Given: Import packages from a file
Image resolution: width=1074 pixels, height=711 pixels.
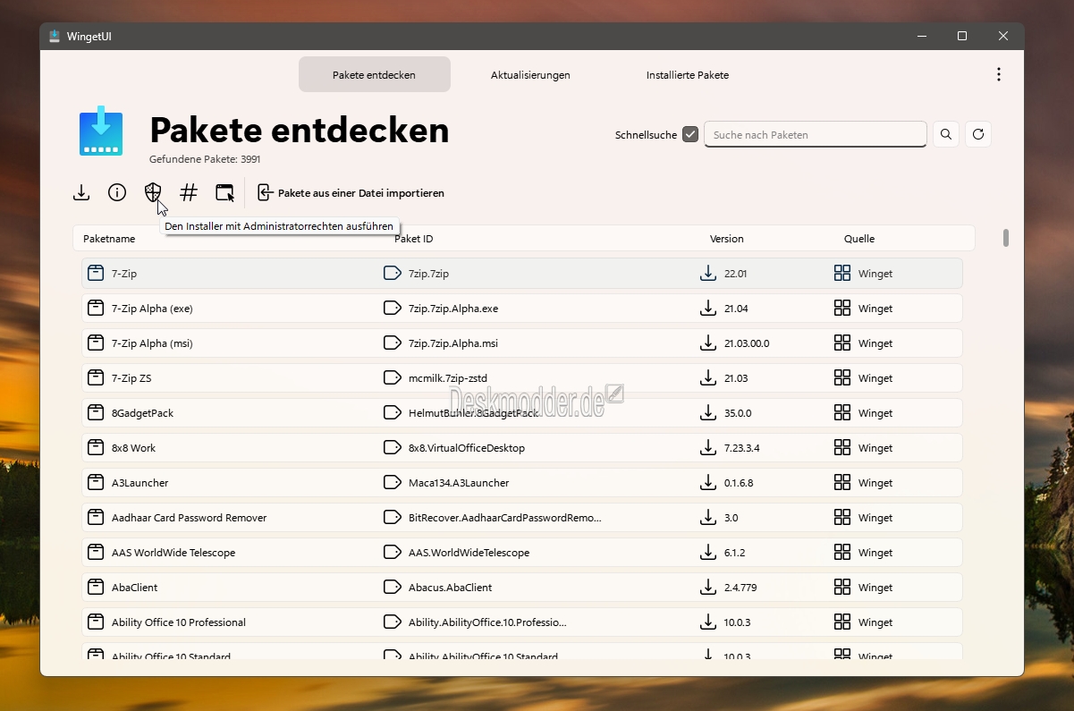Looking at the screenshot, I should (351, 192).
